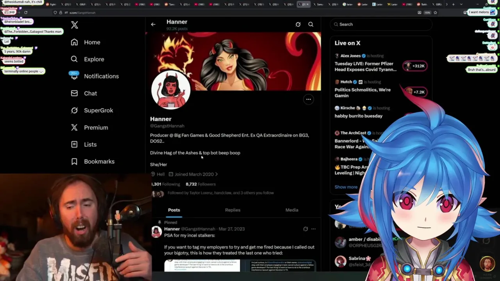The width and height of the screenshot is (500, 281).
Task: Open the Lists icon
Action: pyautogui.click(x=74, y=144)
